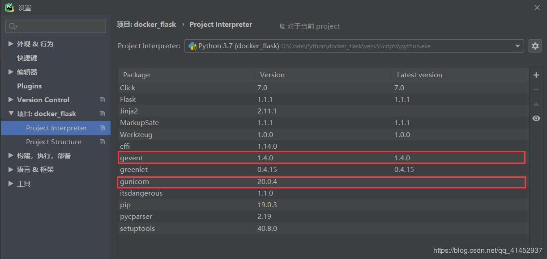Open the Project Interpreter dropdown
Screen dimensions: 547x259
tap(518, 46)
